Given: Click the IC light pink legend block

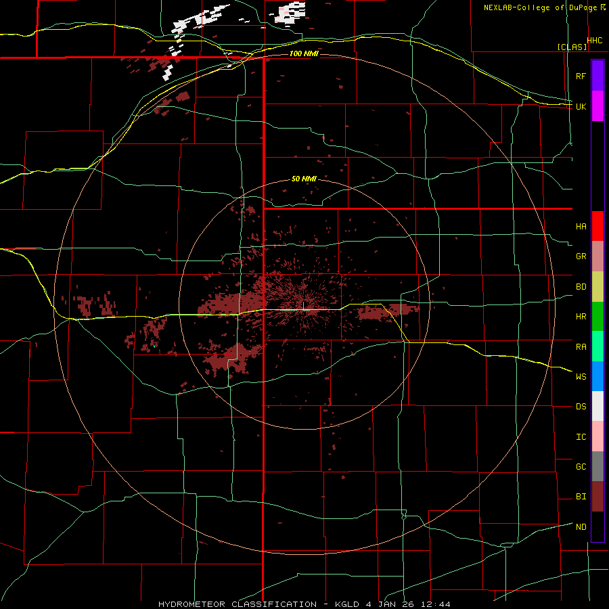Looking at the screenshot, I should pos(597,436).
